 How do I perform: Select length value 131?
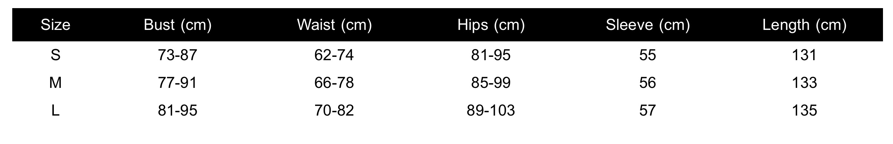[805, 55]
